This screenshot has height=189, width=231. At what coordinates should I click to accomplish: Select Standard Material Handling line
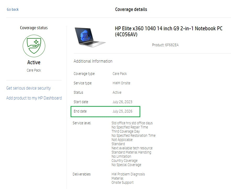[x=131, y=152]
